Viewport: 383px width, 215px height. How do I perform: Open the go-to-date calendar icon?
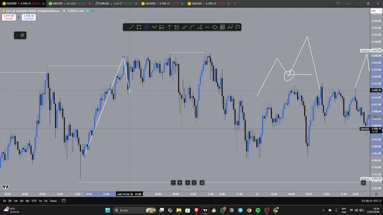click(63, 201)
